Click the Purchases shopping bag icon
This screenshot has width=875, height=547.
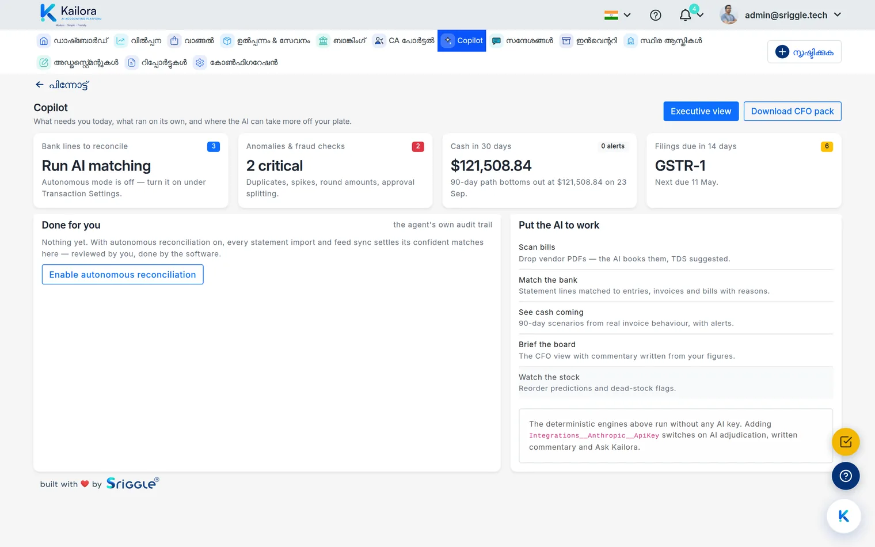pos(174,41)
